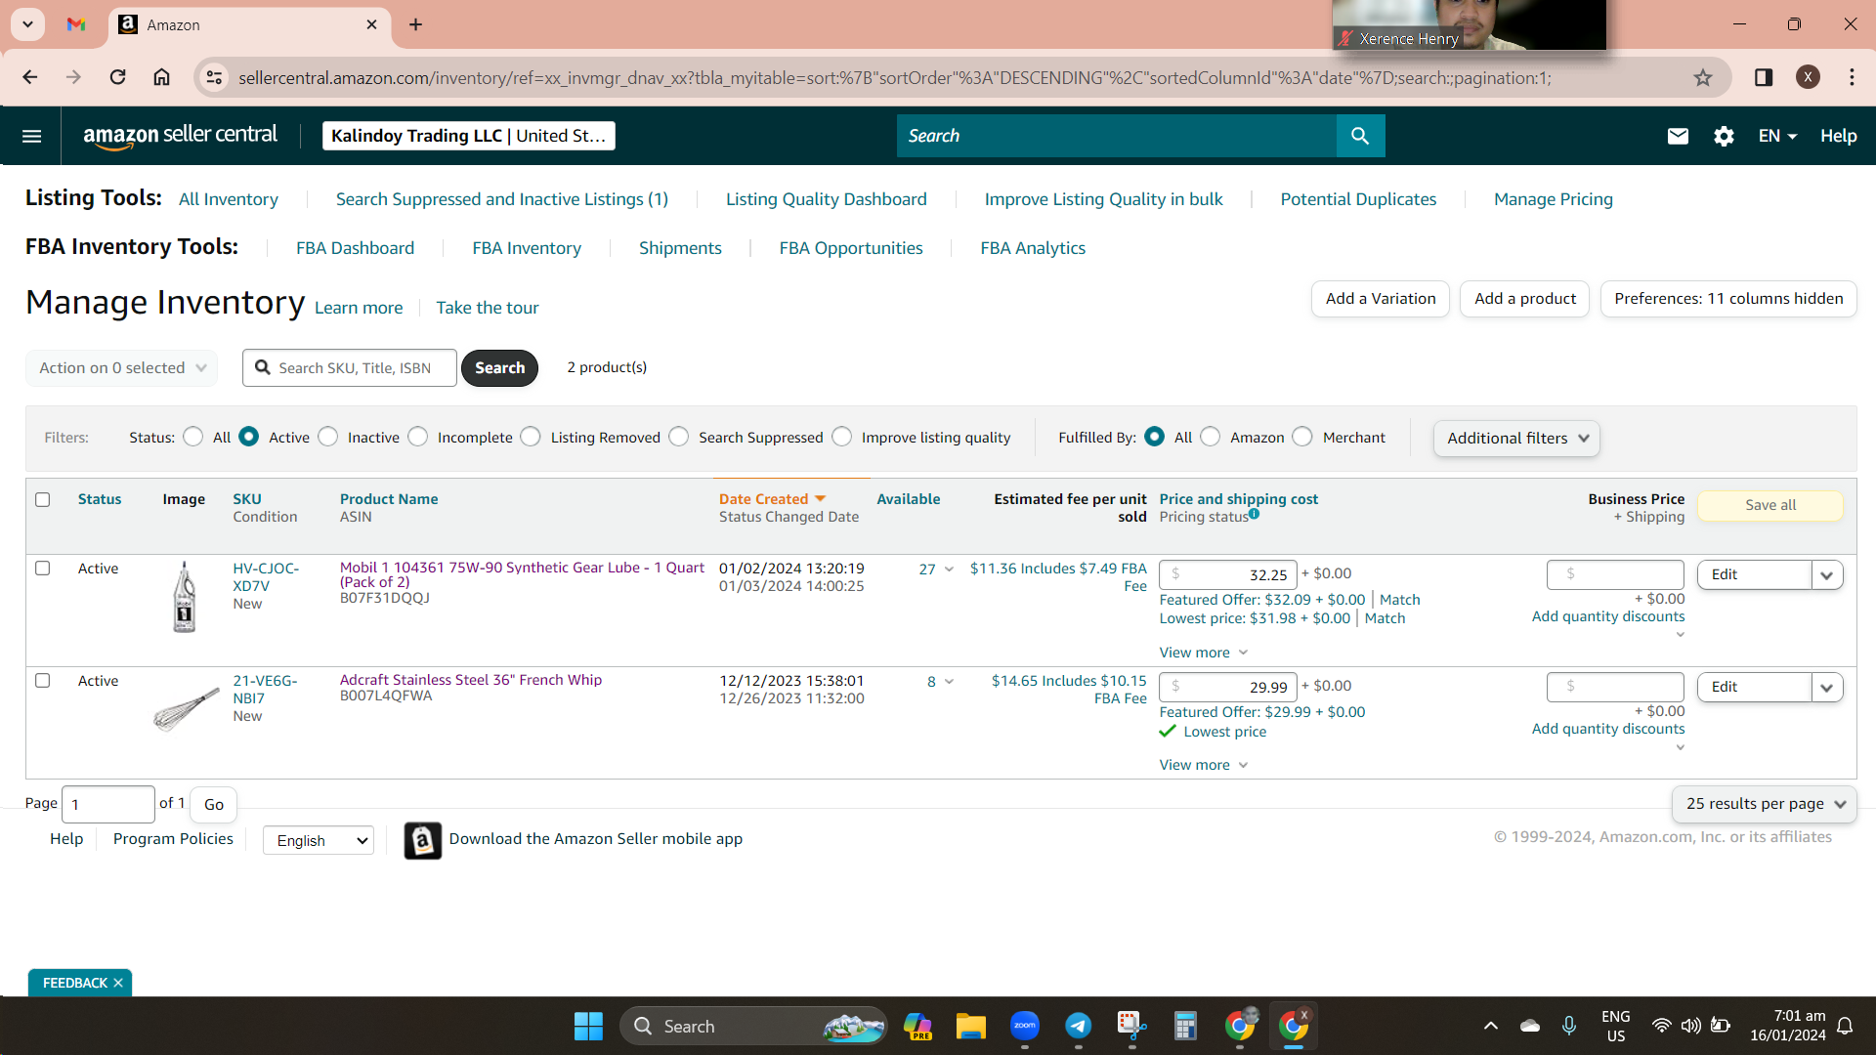The height and width of the screenshot is (1055, 1876).
Task: Open the mail messages icon
Action: pyautogui.click(x=1678, y=136)
